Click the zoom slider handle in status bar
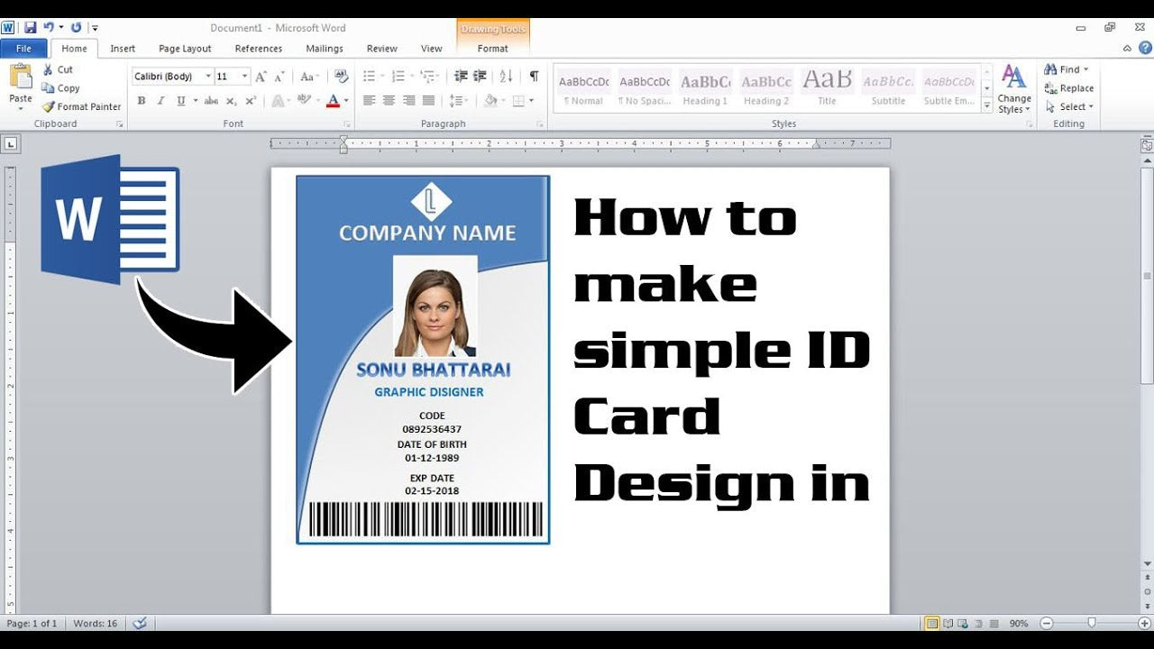1154x649 pixels. [1092, 623]
